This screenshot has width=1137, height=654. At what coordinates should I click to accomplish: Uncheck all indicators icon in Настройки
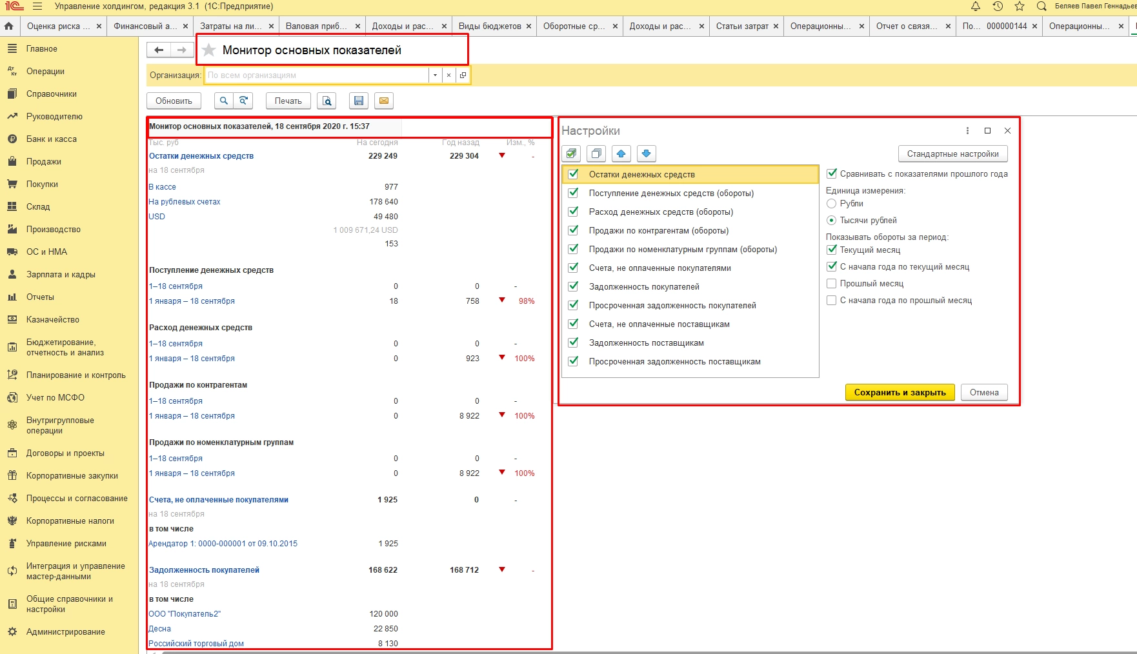[596, 154]
